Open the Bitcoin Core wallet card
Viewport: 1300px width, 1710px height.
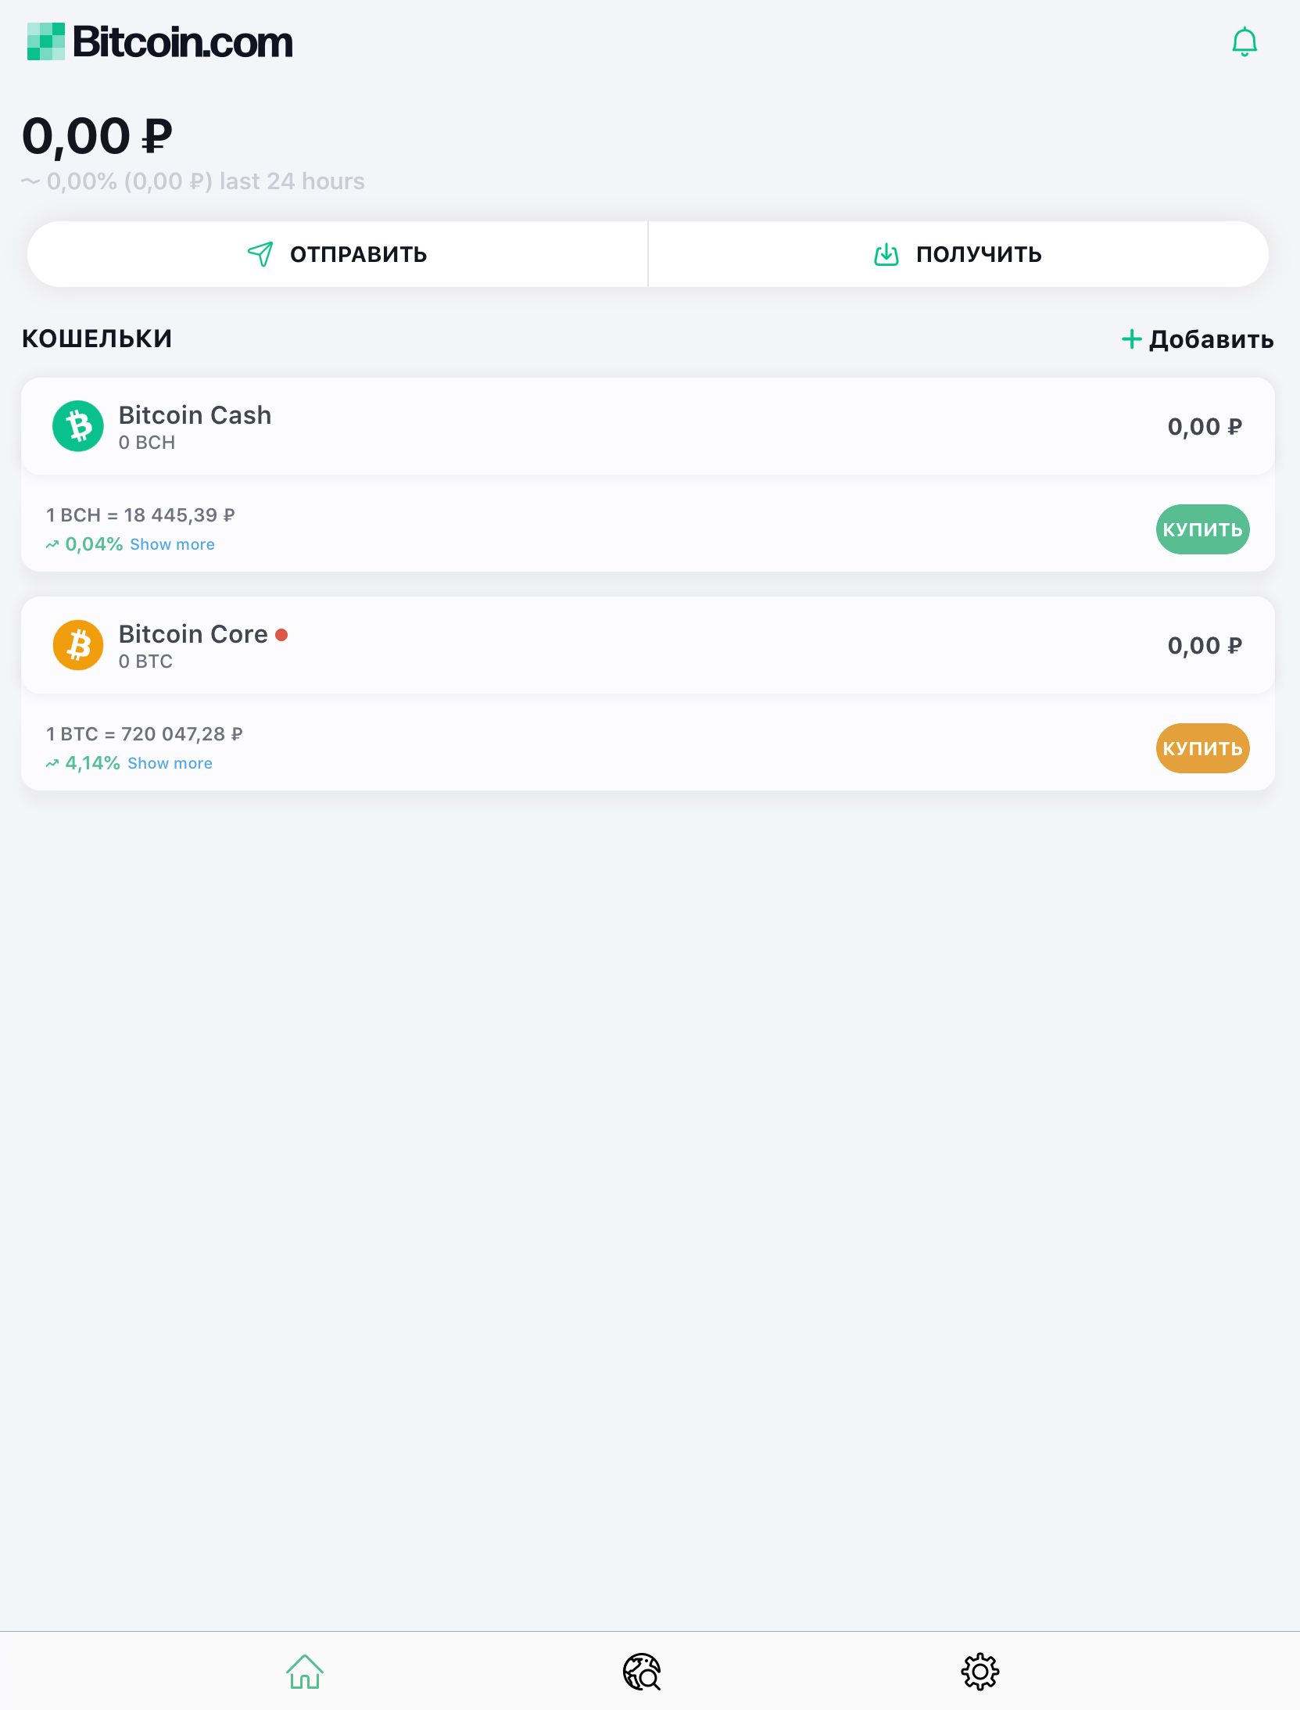click(648, 645)
